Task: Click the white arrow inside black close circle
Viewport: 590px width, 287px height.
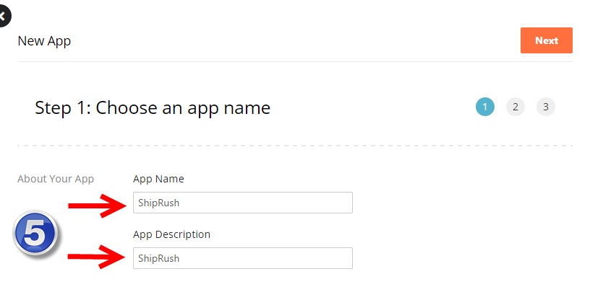Action: coord(2,17)
